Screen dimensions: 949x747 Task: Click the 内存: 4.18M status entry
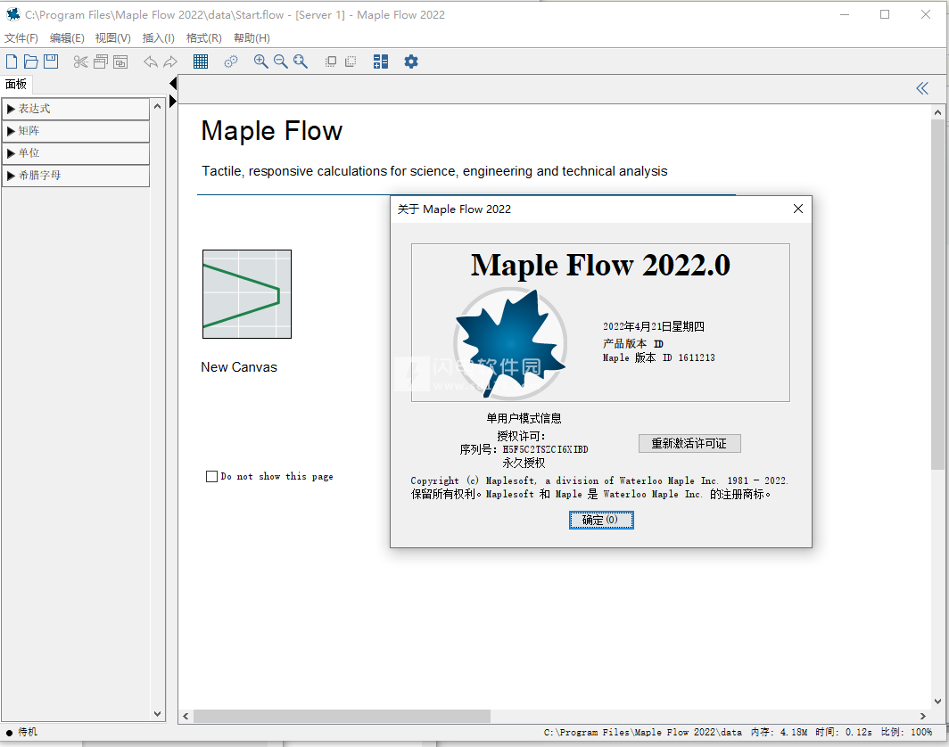[780, 732]
